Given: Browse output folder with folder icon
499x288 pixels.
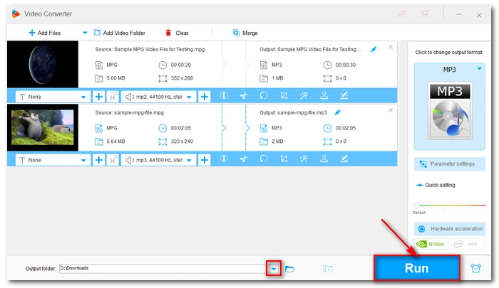Looking at the screenshot, I should [x=289, y=269].
